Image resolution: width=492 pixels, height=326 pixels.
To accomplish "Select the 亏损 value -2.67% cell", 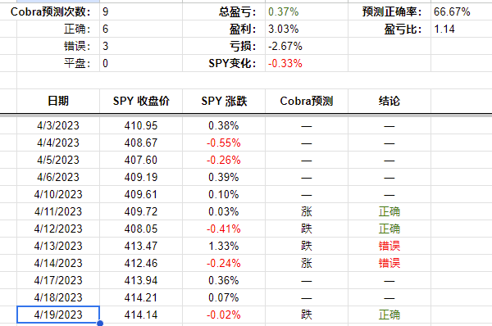I will 307,46.
